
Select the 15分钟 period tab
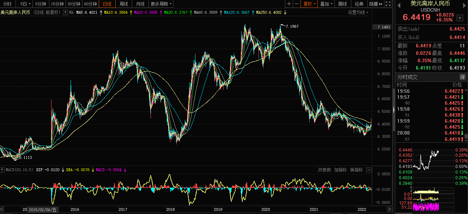tap(57, 4)
